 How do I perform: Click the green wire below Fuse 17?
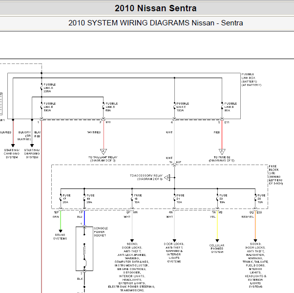pos(61,220)
